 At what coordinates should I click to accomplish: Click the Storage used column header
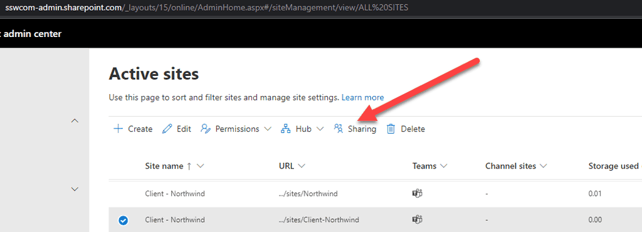(613, 166)
